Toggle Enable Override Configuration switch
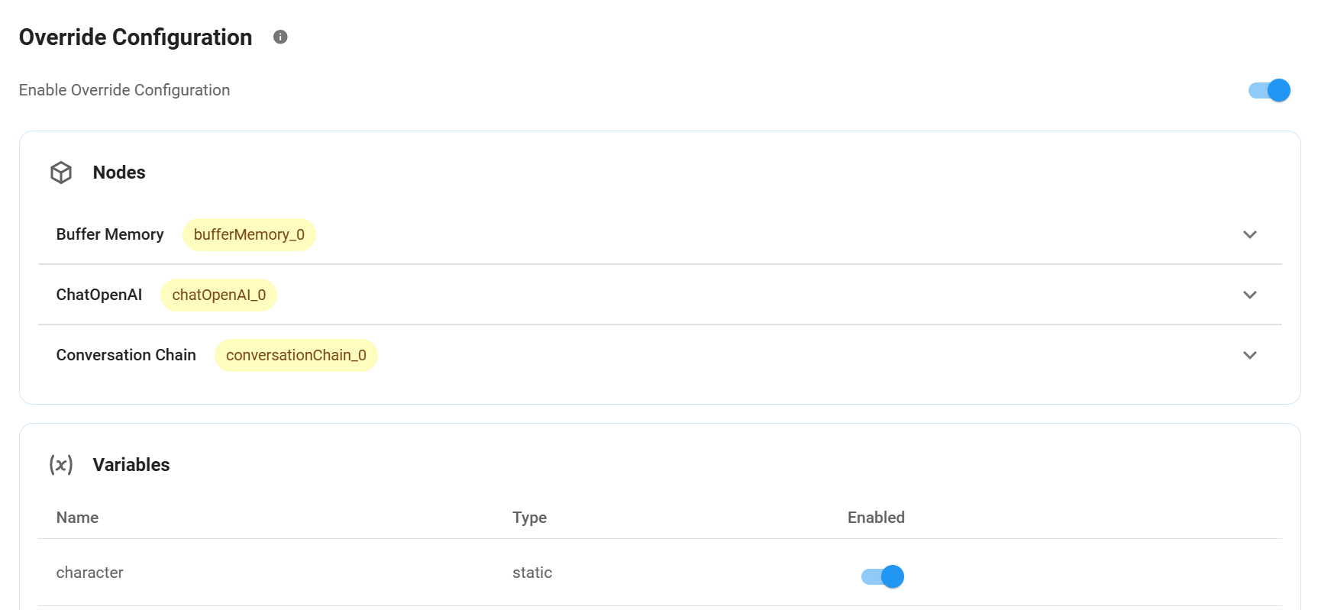The width and height of the screenshot is (1318, 610). 1269,90
